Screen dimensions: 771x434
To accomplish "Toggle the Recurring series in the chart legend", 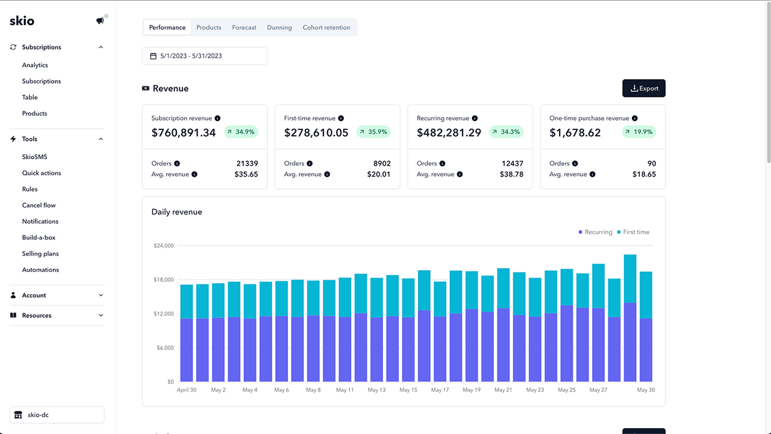I will 595,231.
